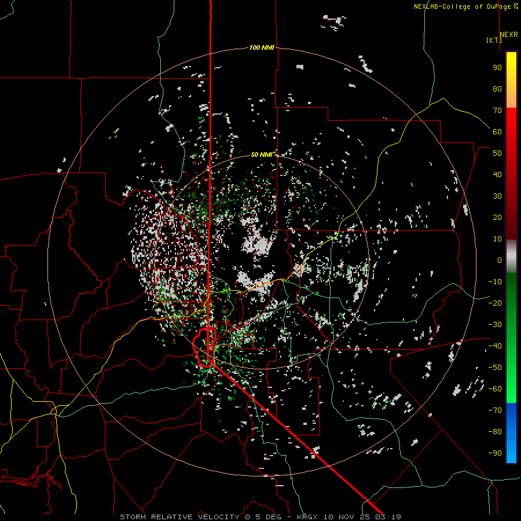The image size is (521, 521).
Task: Click the -70 knot label on the color scale
Action: click(x=495, y=410)
